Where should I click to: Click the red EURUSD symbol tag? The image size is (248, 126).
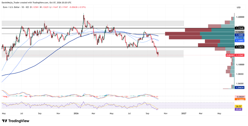click(230, 55)
